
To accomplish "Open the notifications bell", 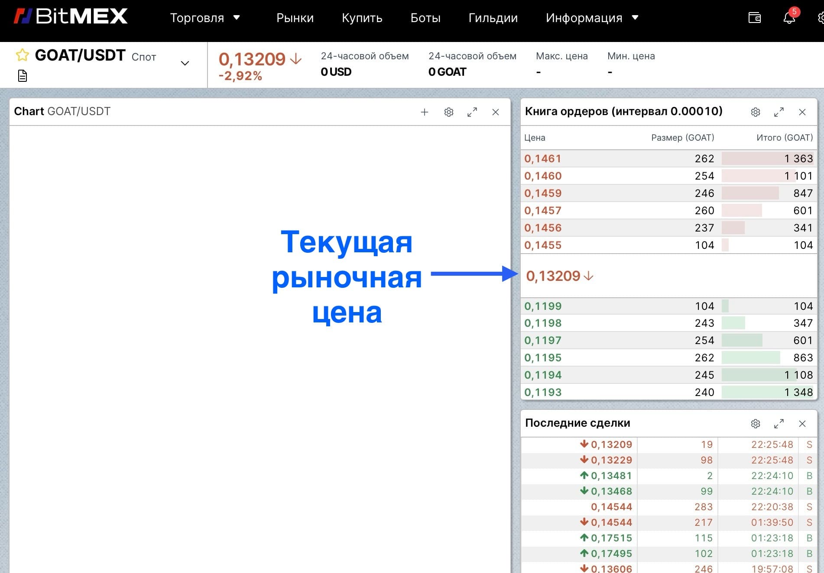I will click(x=789, y=18).
